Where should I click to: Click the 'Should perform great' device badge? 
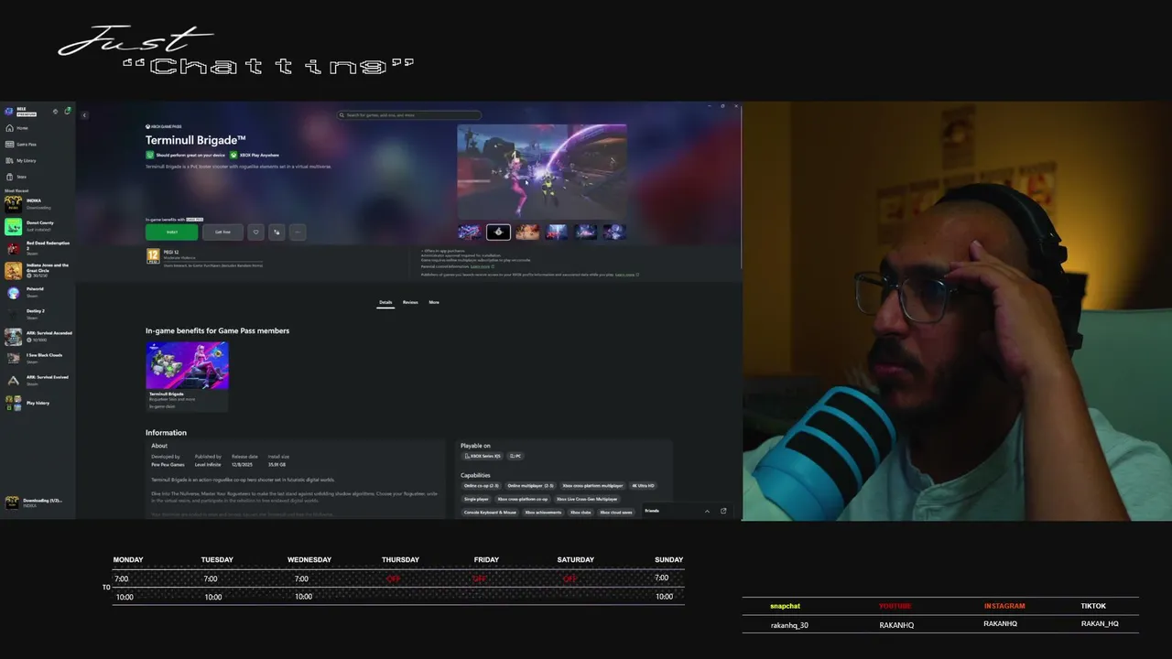(x=186, y=156)
